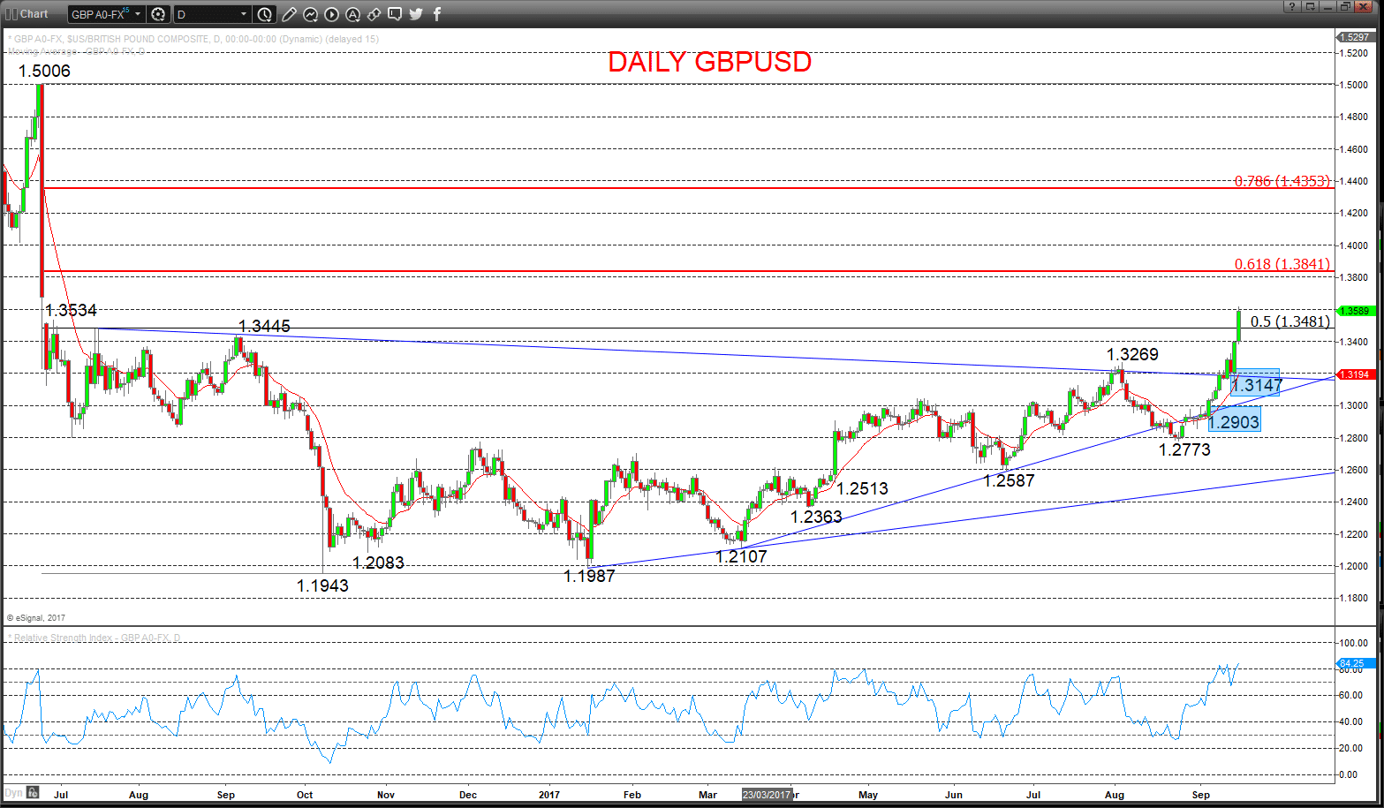Click the help question mark button
The width and height of the screenshot is (1384, 808).
point(1290,6)
